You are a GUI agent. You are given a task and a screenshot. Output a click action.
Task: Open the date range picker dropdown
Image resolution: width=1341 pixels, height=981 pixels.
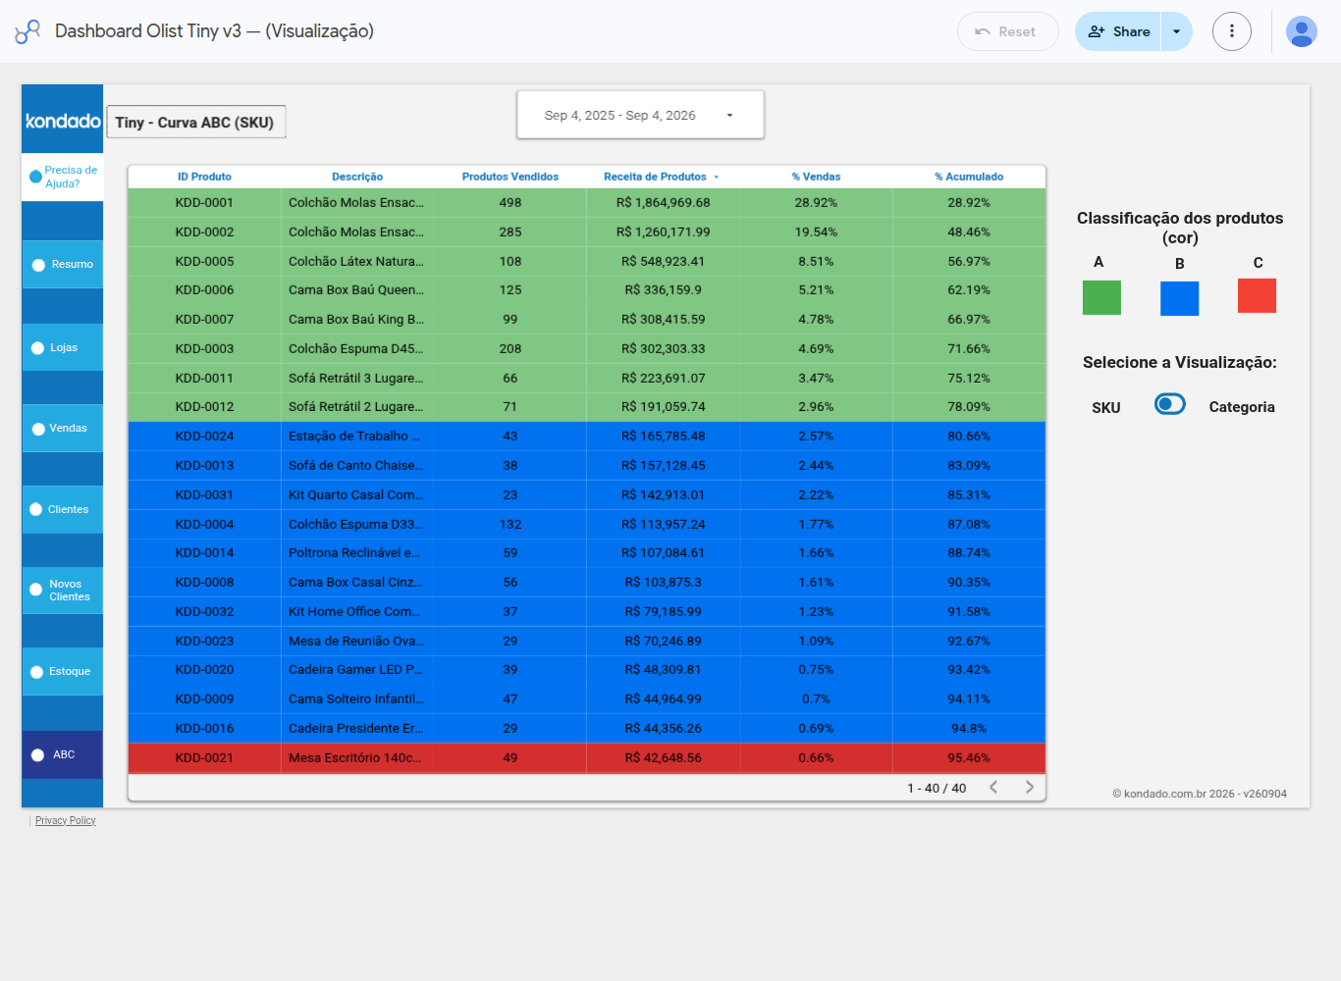click(x=640, y=115)
